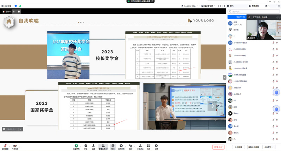Expand the Meeting Management (会议管理) dropdown
Viewport: 281px width, 151px height.
[x=270, y=147]
